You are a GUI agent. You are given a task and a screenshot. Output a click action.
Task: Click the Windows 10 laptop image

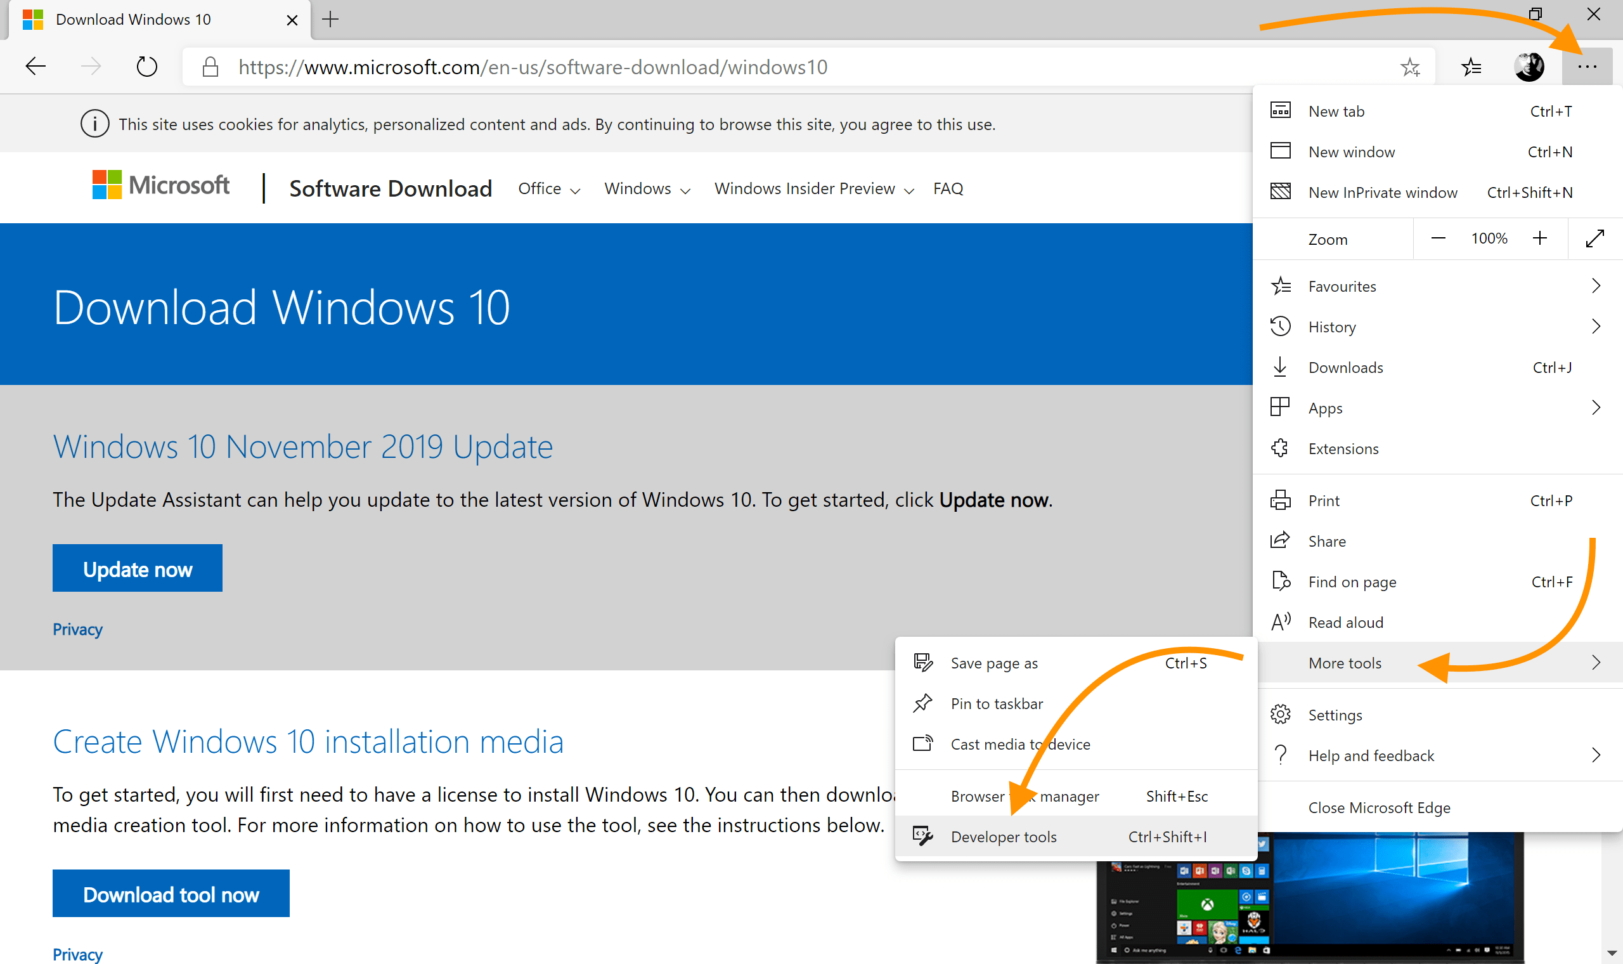1310,898
